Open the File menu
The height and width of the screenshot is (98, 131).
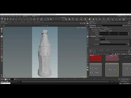pos(2,16)
